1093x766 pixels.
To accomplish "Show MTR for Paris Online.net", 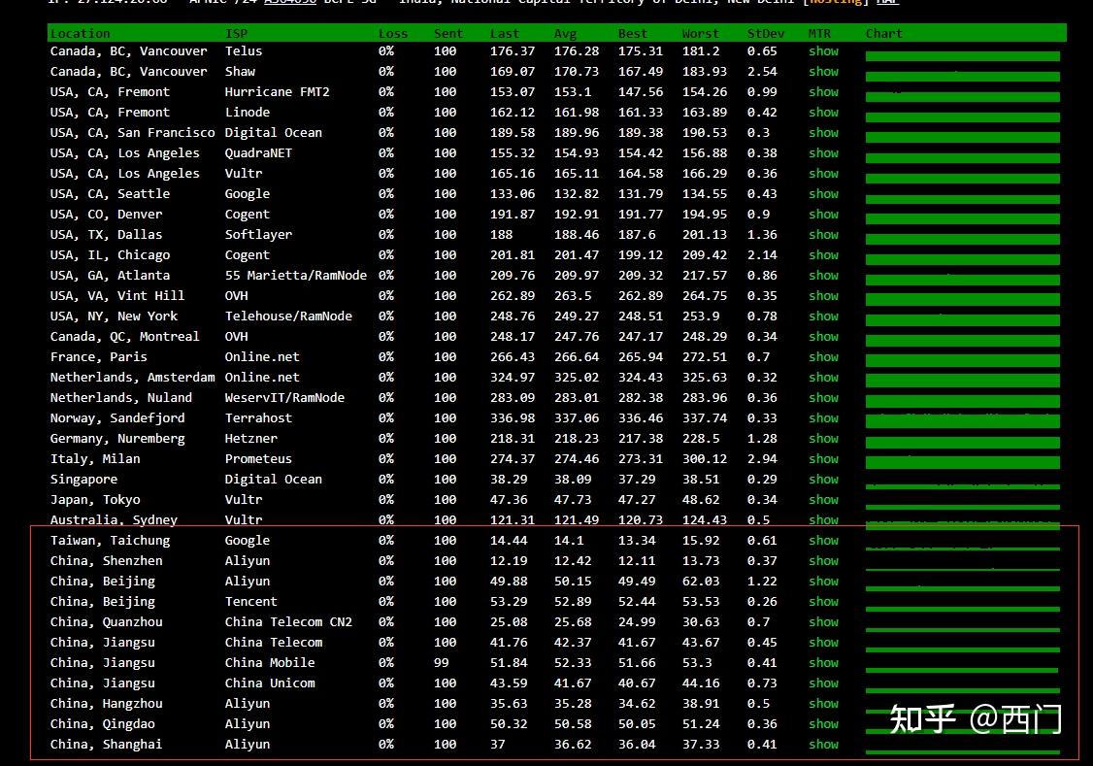I will [823, 357].
